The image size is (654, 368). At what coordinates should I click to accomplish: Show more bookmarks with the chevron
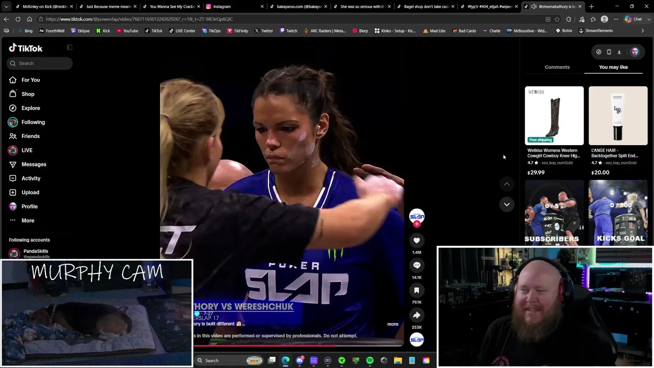point(642,31)
